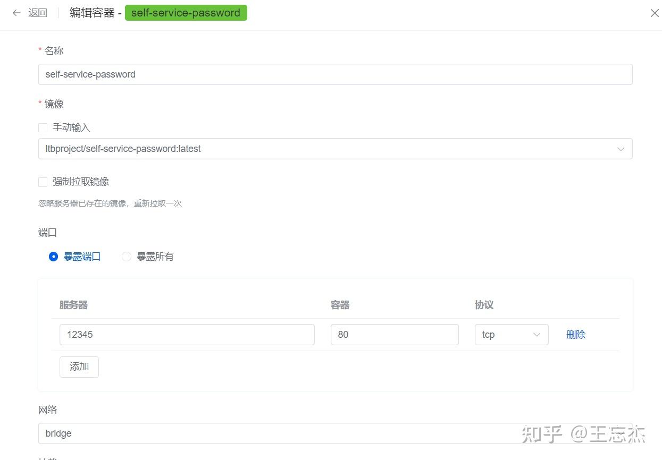This screenshot has width=662, height=460.
Task: Close the edit container panel
Action: tap(655, 13)
